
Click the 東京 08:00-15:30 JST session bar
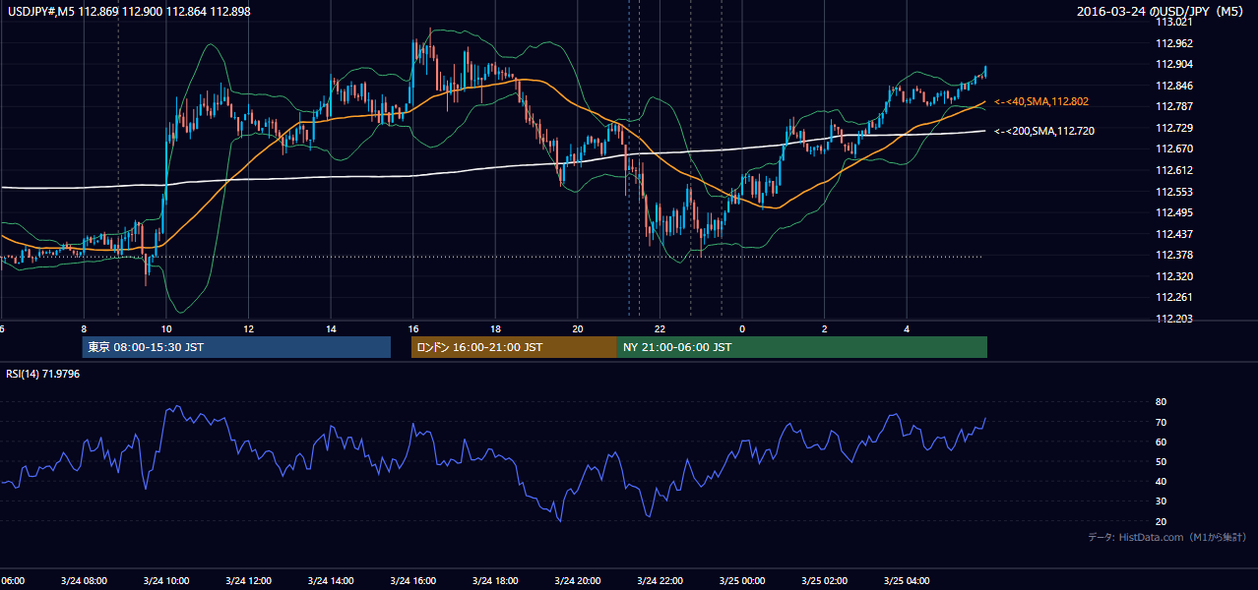(236, 347)
